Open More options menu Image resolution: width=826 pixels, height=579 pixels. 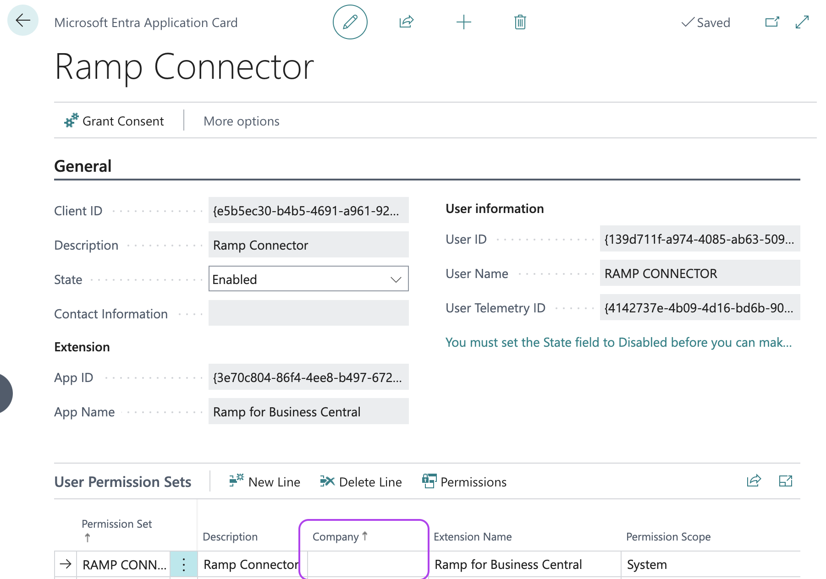click(x=241, y=121)
